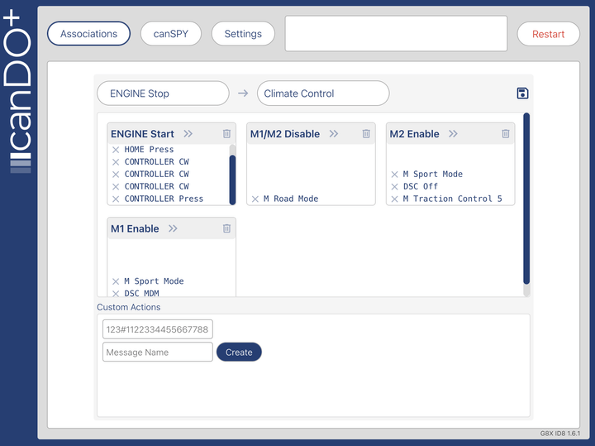Image resolution: width=595 pixels, height=446 pixels.
Task: Delete the ENGINE Start association card
Action: click(x=226, y=134)
